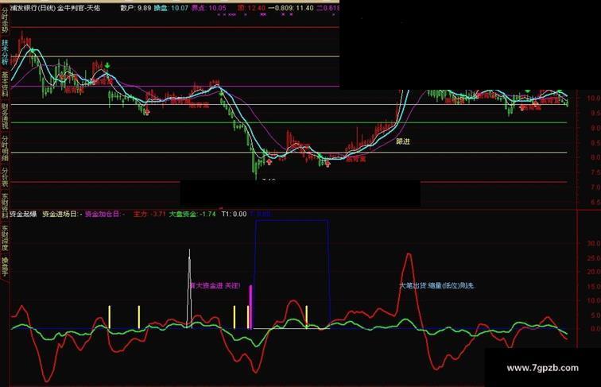Click the 大盘资金: -1.74 value
Viewport: 601px width, 387px height.
(192, 215)
